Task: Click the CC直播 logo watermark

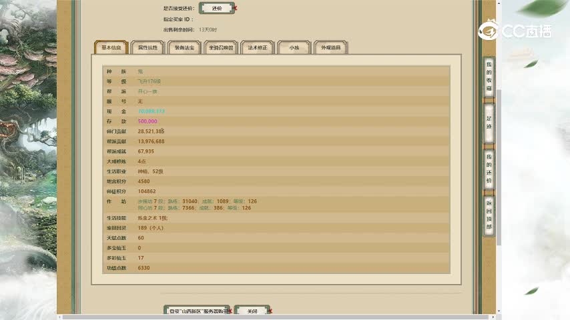Action: 515,30
